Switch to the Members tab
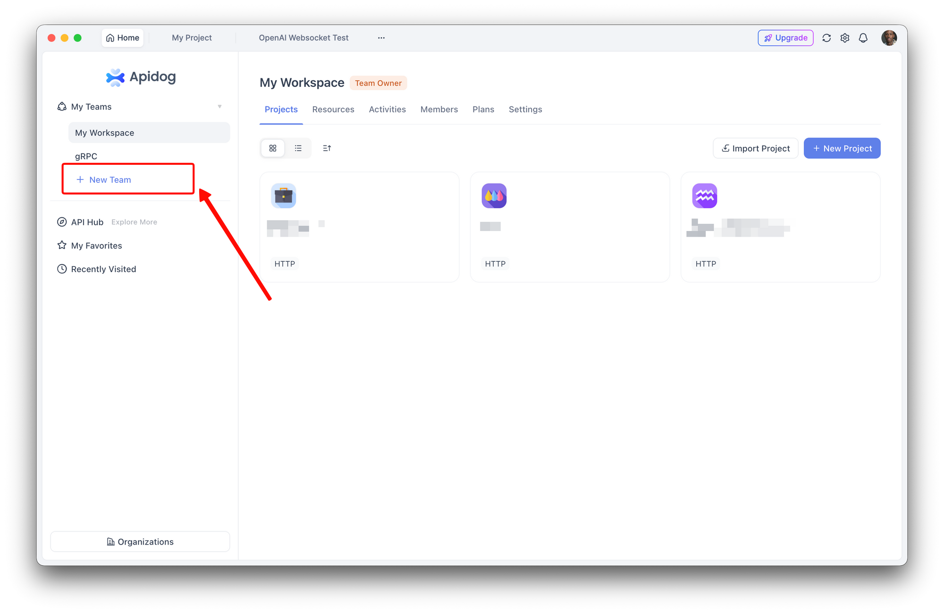The image size is (944, 614). [x=439, y=110]
